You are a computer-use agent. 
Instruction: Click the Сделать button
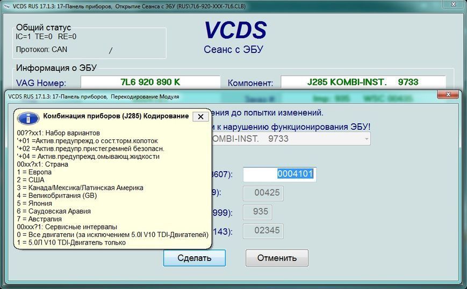pos(194,258)
